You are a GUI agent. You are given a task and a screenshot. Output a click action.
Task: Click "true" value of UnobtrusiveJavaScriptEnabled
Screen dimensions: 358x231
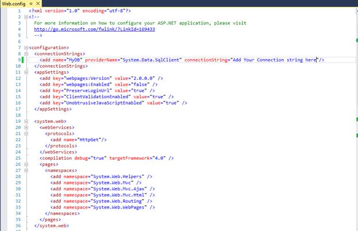171,103
